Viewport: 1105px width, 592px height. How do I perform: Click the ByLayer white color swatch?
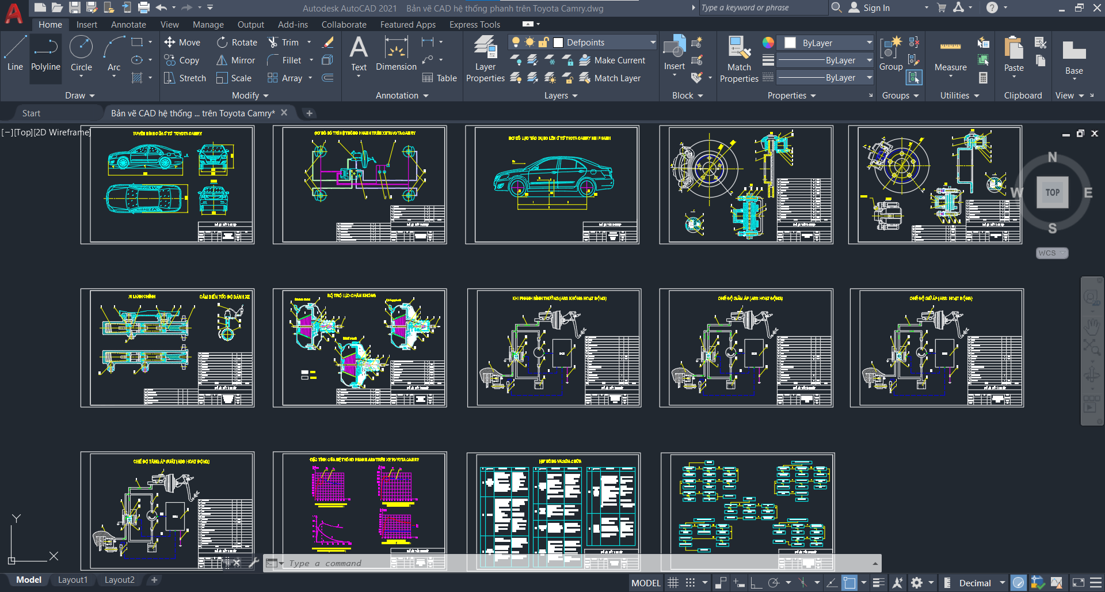(x=790, y=43)
